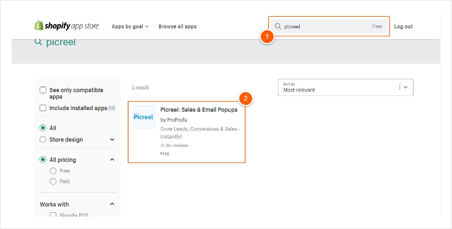Image resolution: width=452 pixels, height=229 pixels.
Task: Open the Apps by goal dropdown
Action: pyautogui.click(x=130, y=26)
